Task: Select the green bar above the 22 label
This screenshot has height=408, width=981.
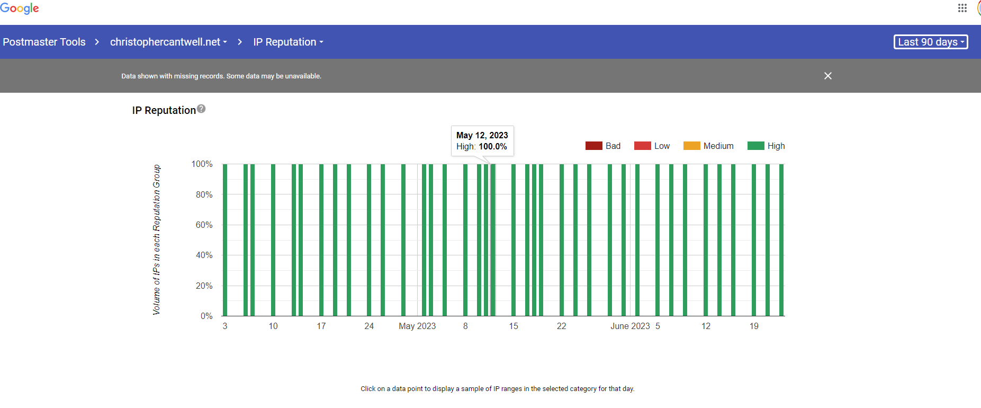Action: [562, 240]
